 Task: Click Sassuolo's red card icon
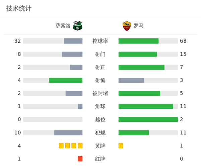point(80,158)
